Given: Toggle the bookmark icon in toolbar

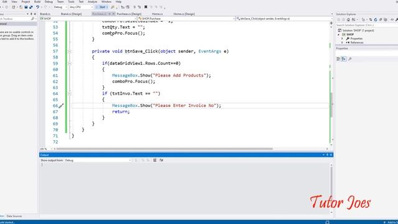Looking at the screenshot, I should pos(146,7).
